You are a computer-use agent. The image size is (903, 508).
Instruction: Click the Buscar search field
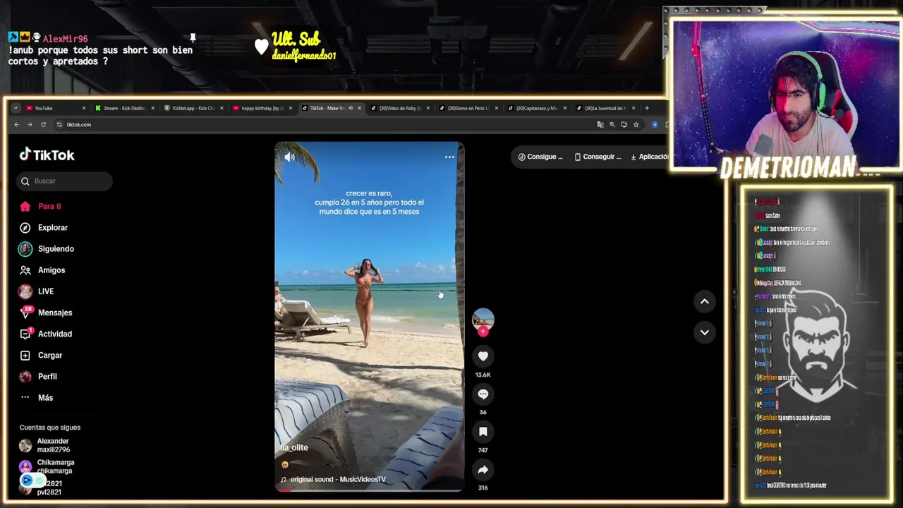click(64, 181)
